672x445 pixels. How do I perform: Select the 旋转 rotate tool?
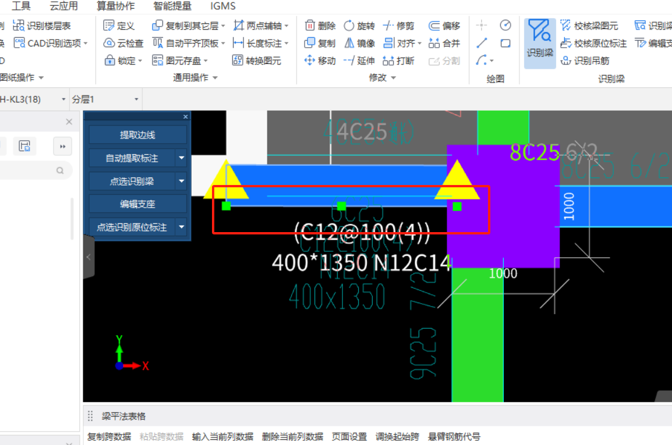359,26
